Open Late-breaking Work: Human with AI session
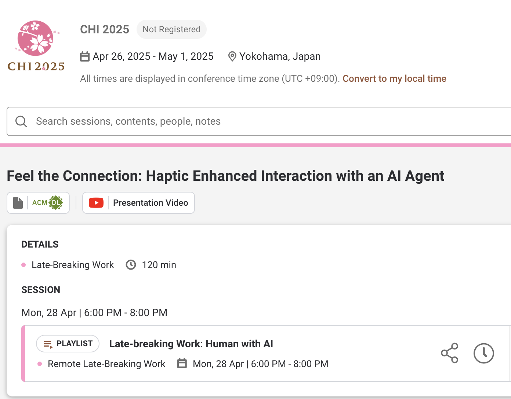This screenshot has width=511, height=399. (191, 344)
